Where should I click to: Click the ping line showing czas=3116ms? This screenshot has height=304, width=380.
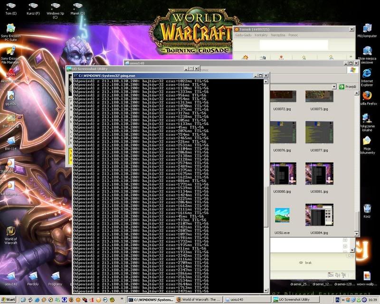pos(141,259)
